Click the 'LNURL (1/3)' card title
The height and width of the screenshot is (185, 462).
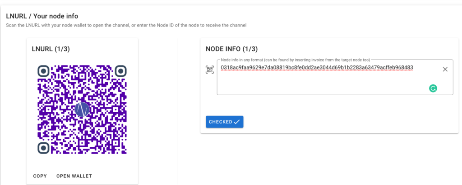pyautogui.click(x=51, y=49)
